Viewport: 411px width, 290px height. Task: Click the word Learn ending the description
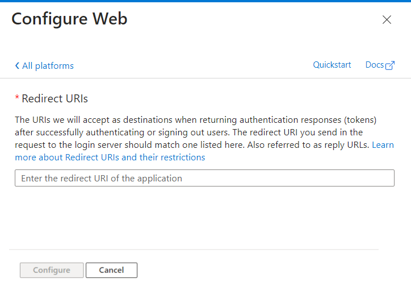click(383, 145)
